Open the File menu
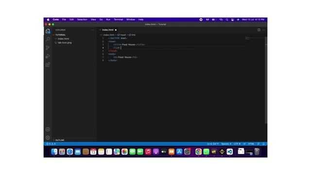311x175 pixels. click(64, 19)
